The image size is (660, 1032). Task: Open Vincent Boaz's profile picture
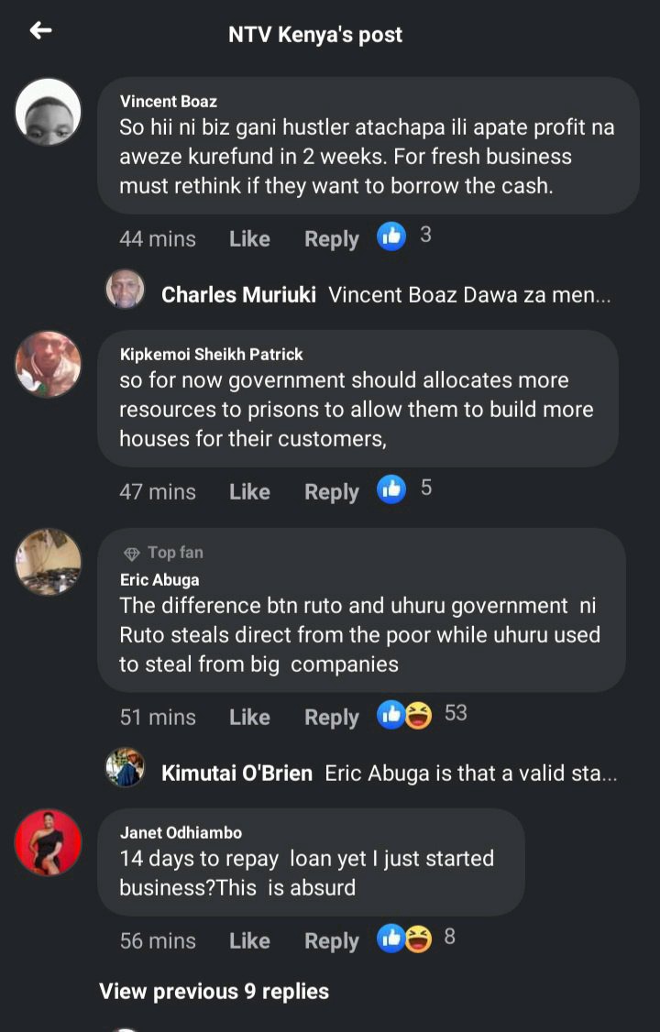(48, 112)
